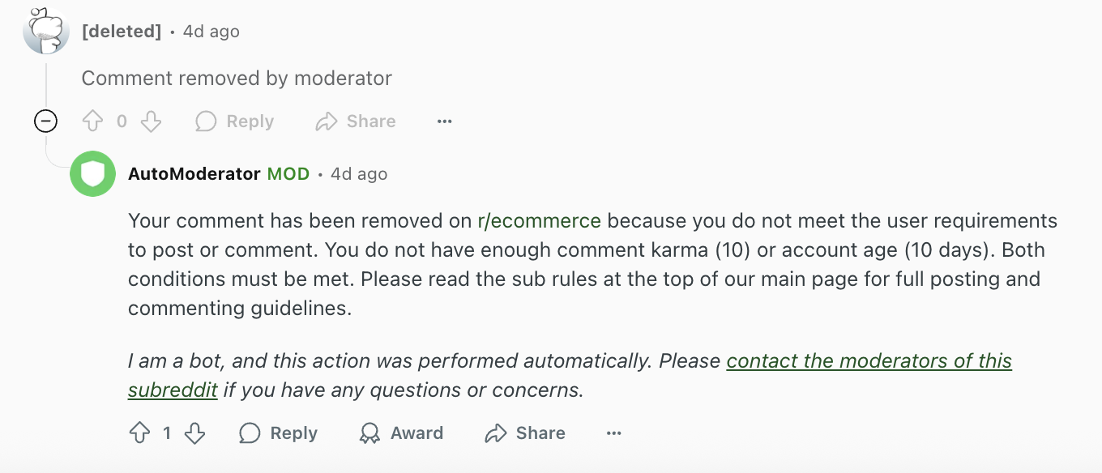
Task: Open the Share menu on the deleted comment
Action: 354,121
